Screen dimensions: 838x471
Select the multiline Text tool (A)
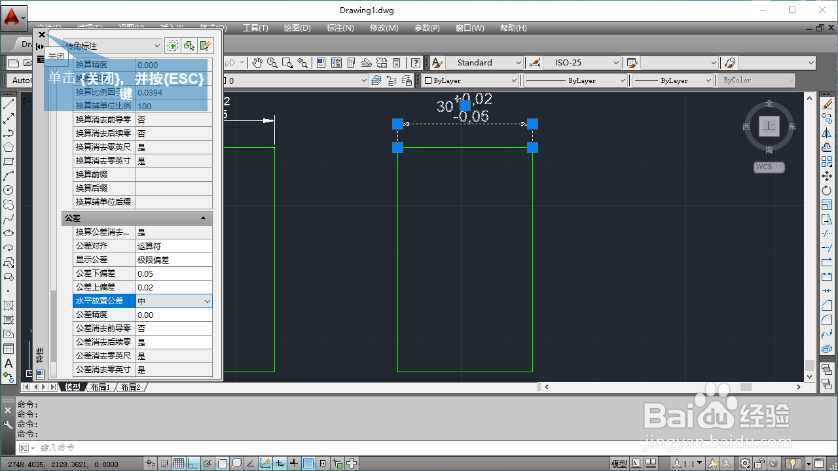coord(9,363)
